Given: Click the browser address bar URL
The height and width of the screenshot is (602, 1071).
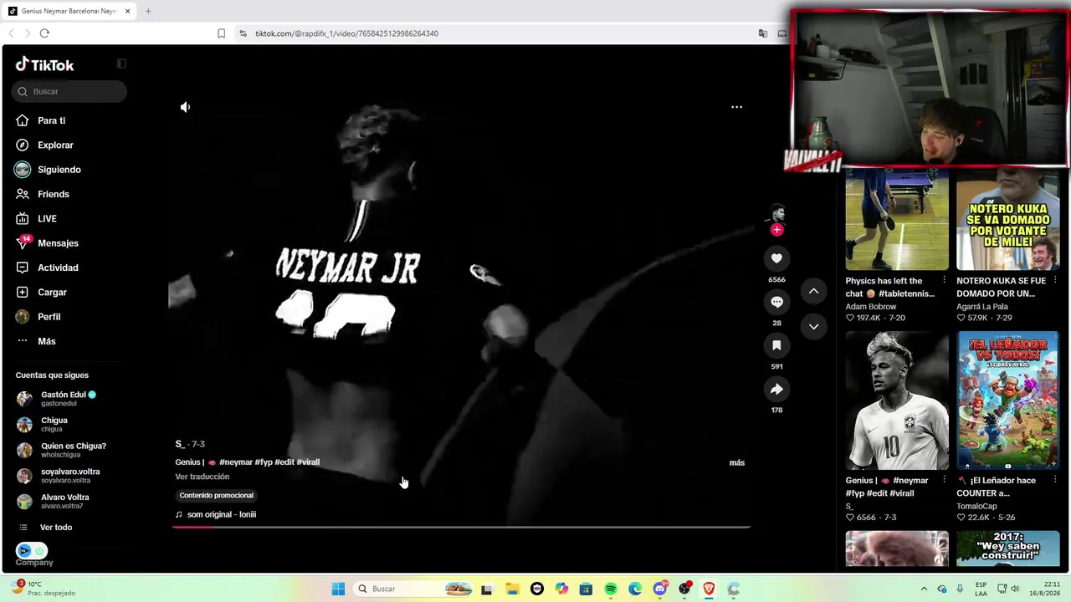Looking at the screenshot, I should (x=346, y=33).
